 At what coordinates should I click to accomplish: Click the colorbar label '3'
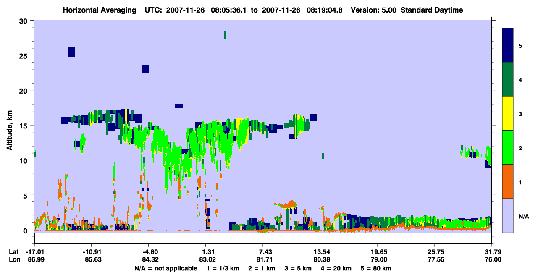(520, 114)
